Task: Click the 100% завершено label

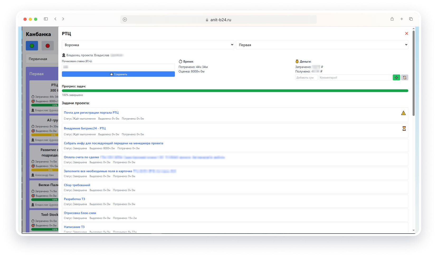Action: point(72,95)
